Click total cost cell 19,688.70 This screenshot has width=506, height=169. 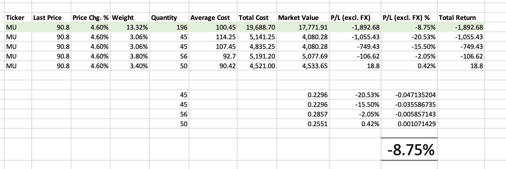click(x=257, y=27)
